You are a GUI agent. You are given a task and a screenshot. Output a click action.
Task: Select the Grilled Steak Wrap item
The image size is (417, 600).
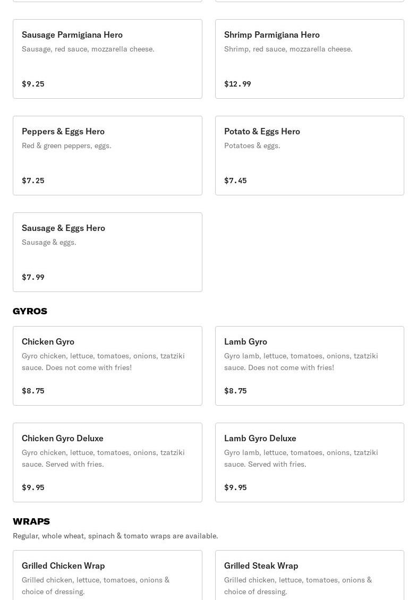click(309, 576)
